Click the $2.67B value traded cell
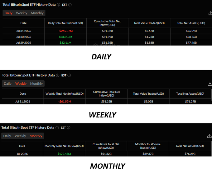 click(x=149, y=31)
